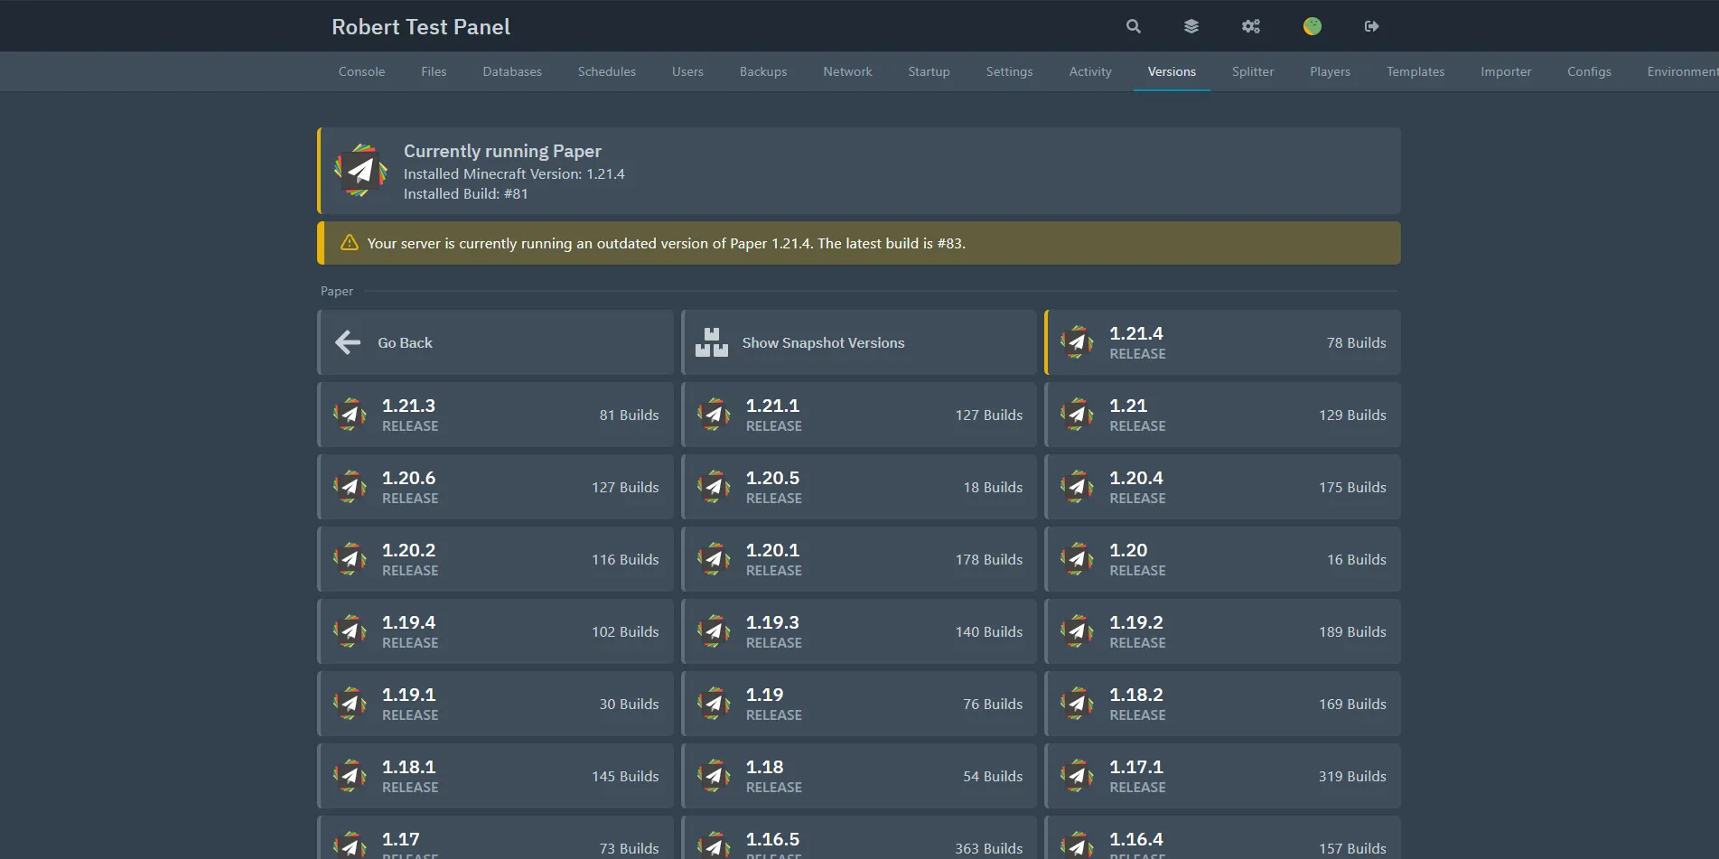This screenshot has width=1719, height=859.
Task: Select the 1.20.2 release entry
Action: pos(495,559)
